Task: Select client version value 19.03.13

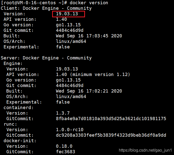Action: click(x=67, y=14)
